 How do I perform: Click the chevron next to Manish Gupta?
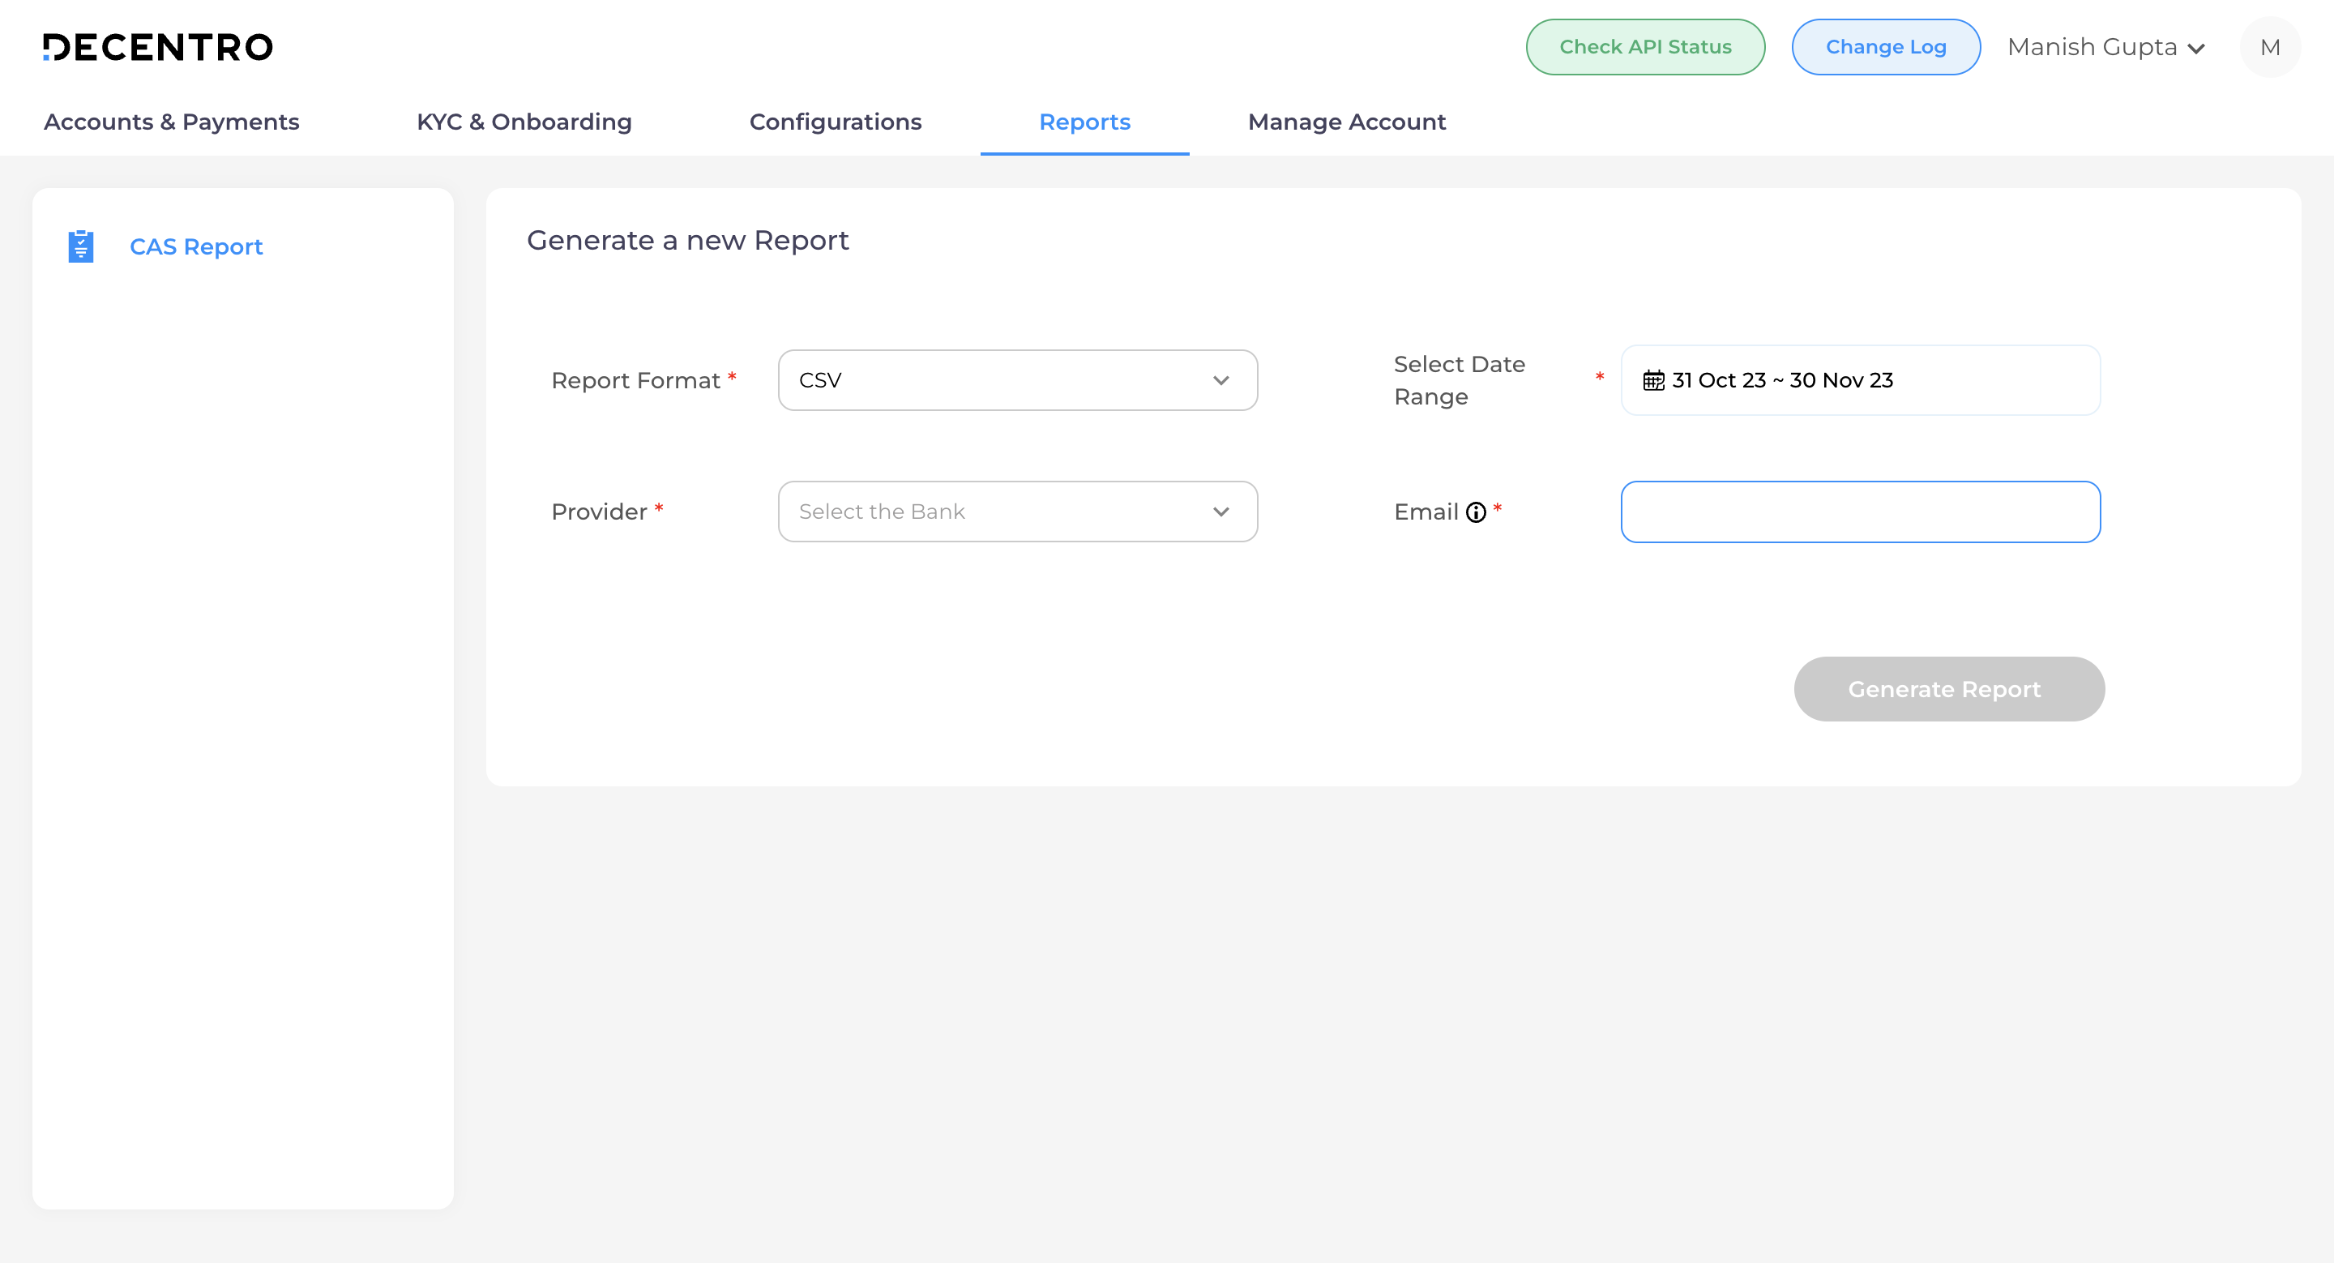pos(2196,48)
